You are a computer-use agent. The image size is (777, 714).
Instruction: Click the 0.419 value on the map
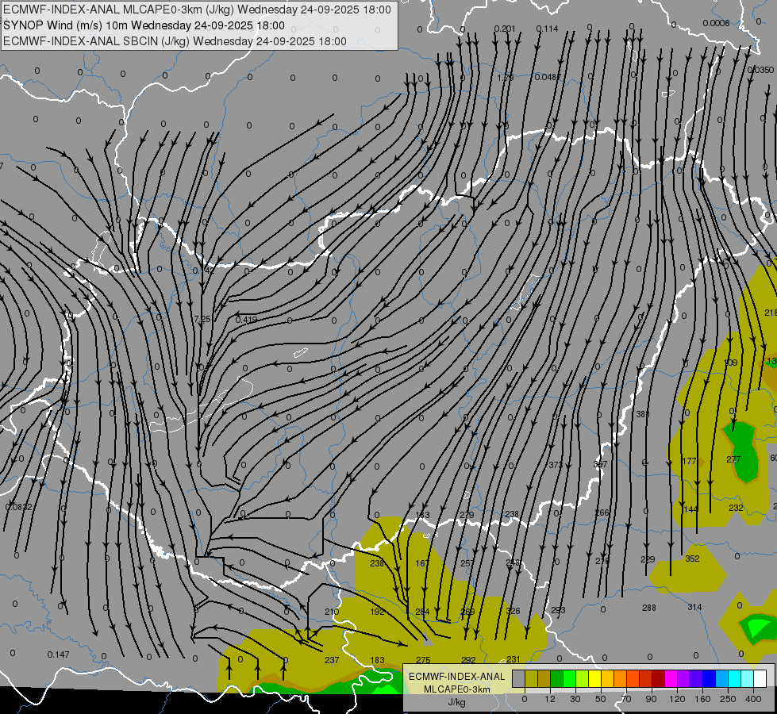point(246,320)
